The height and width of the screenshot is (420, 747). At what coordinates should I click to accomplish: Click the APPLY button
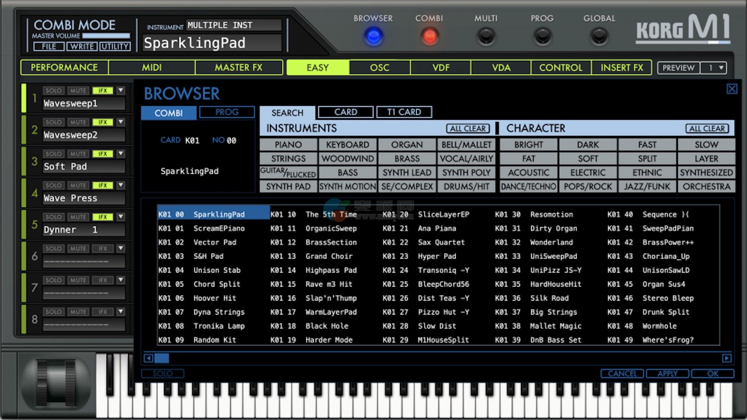coord(667,374)
